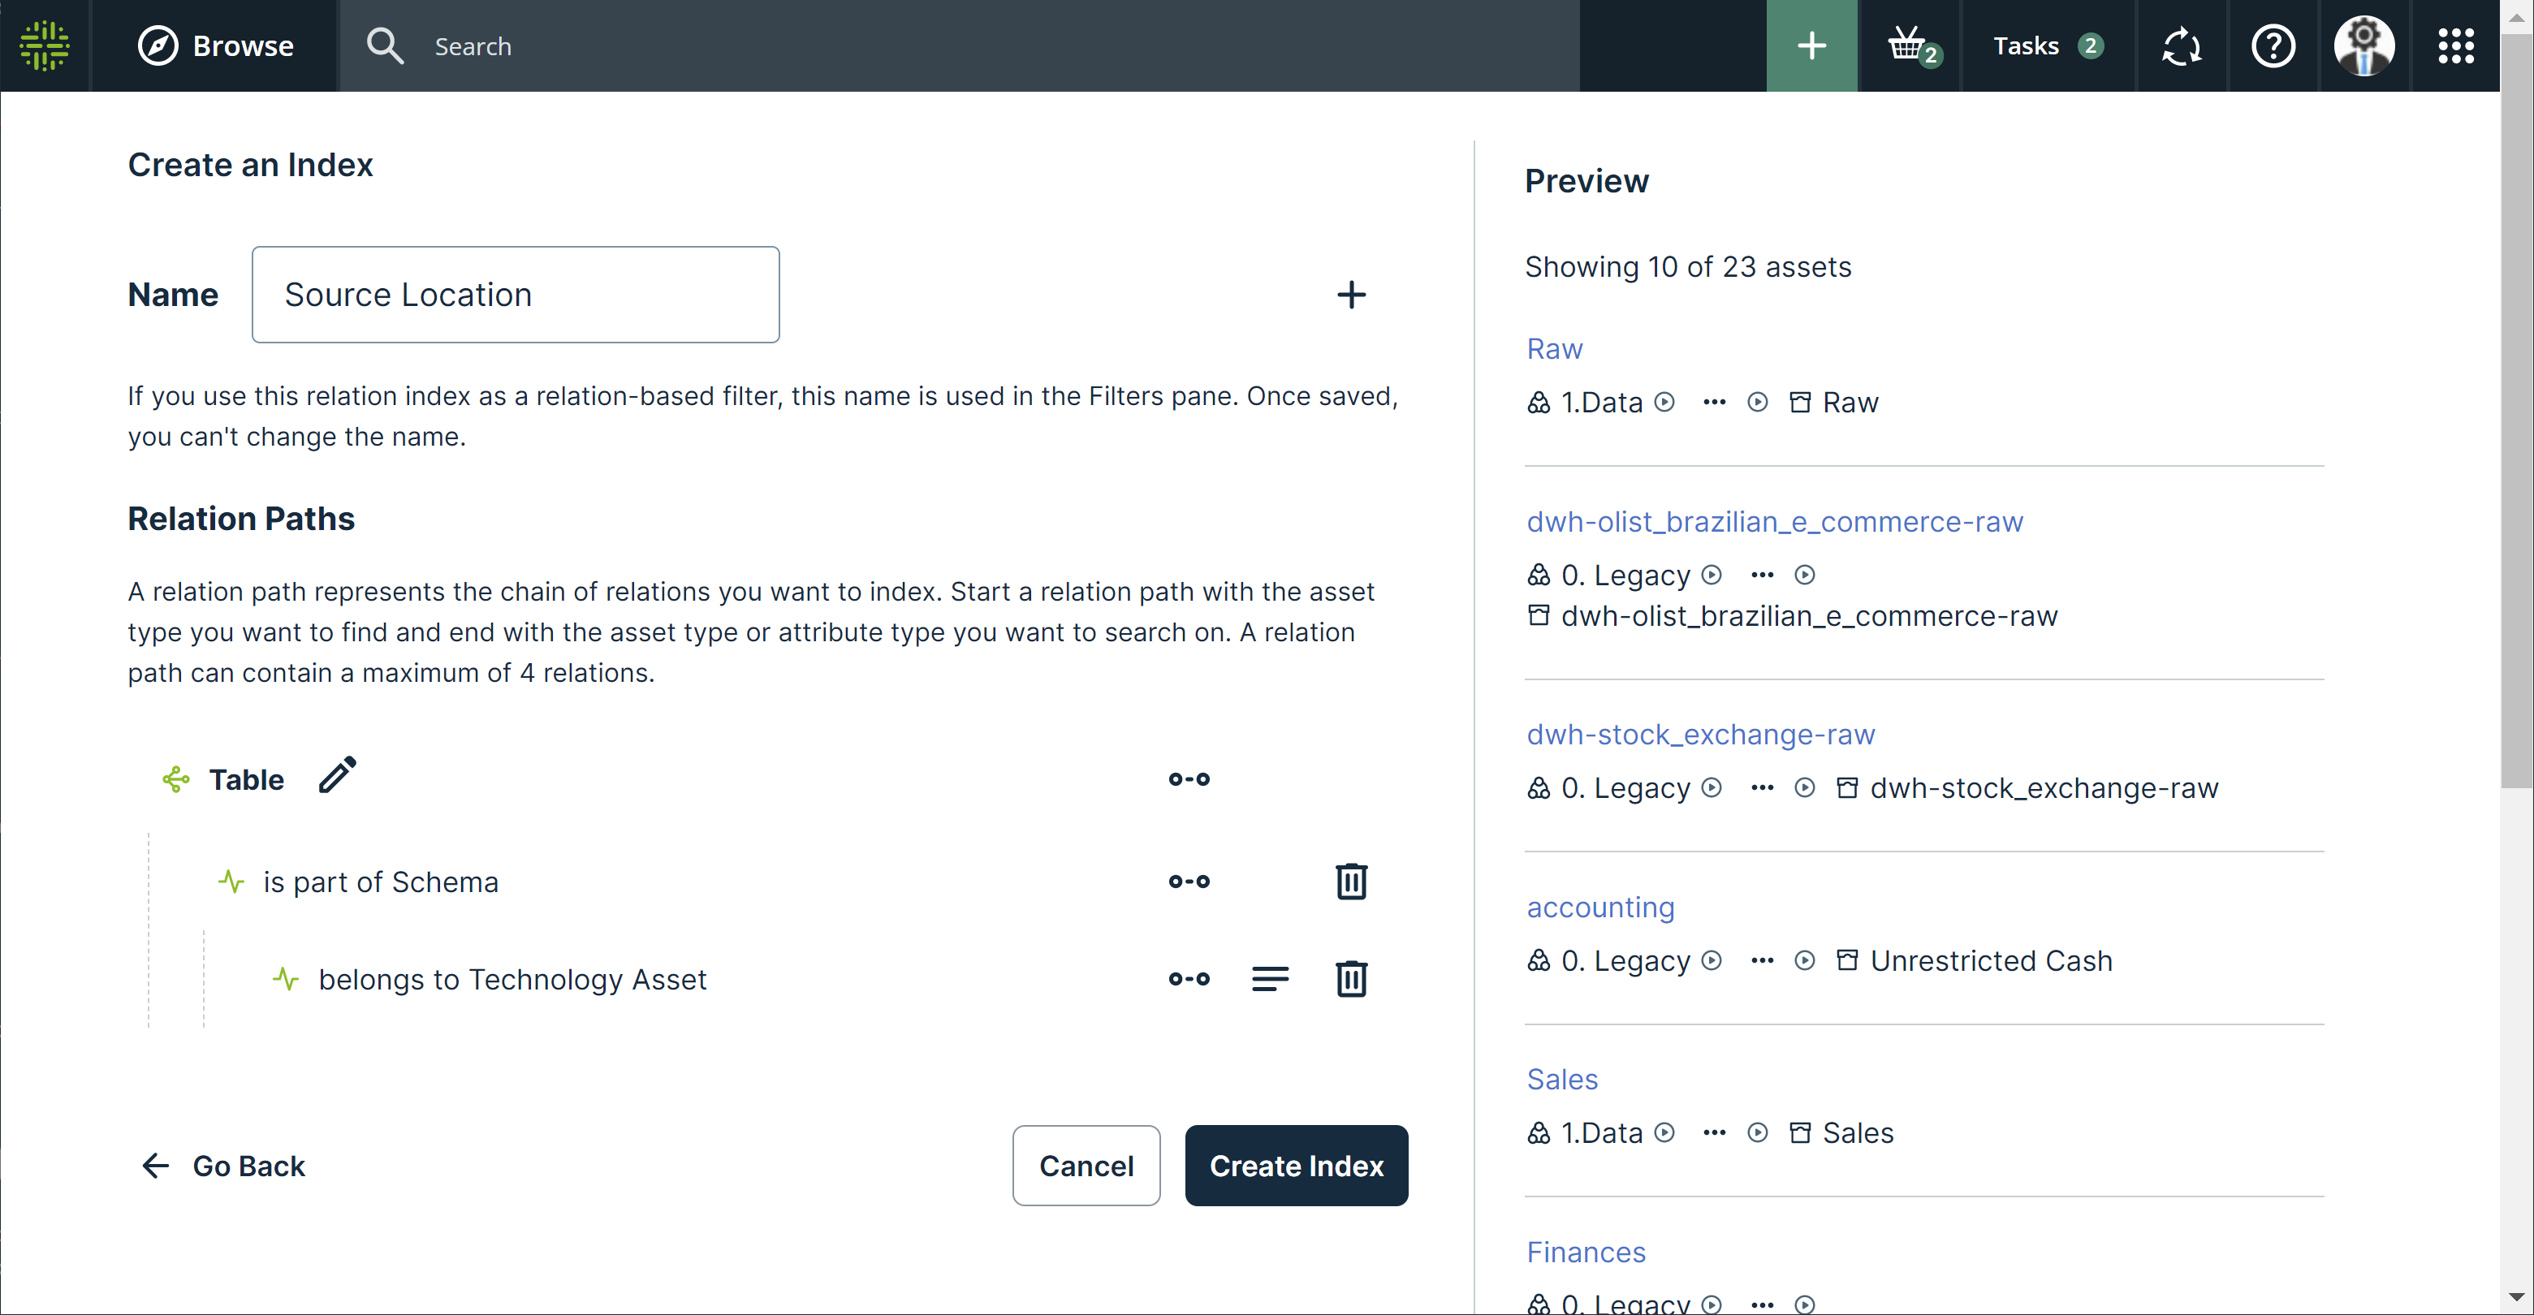
Task: Open the shopping basket icon
Action: [1910, 45]
